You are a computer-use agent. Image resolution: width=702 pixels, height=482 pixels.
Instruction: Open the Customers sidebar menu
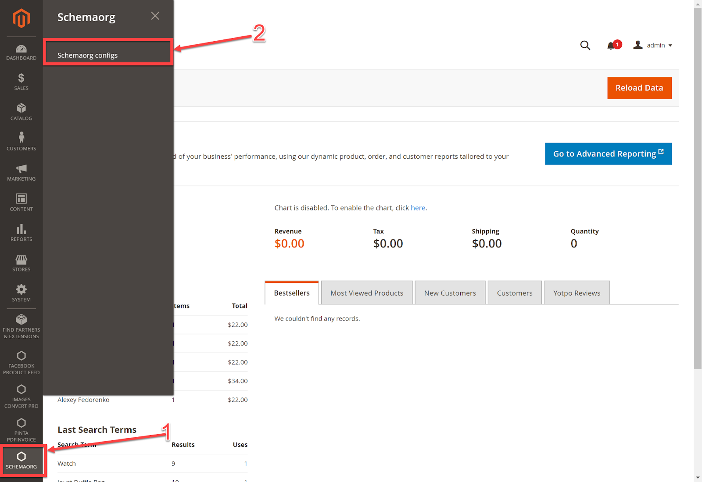[21, 143]
